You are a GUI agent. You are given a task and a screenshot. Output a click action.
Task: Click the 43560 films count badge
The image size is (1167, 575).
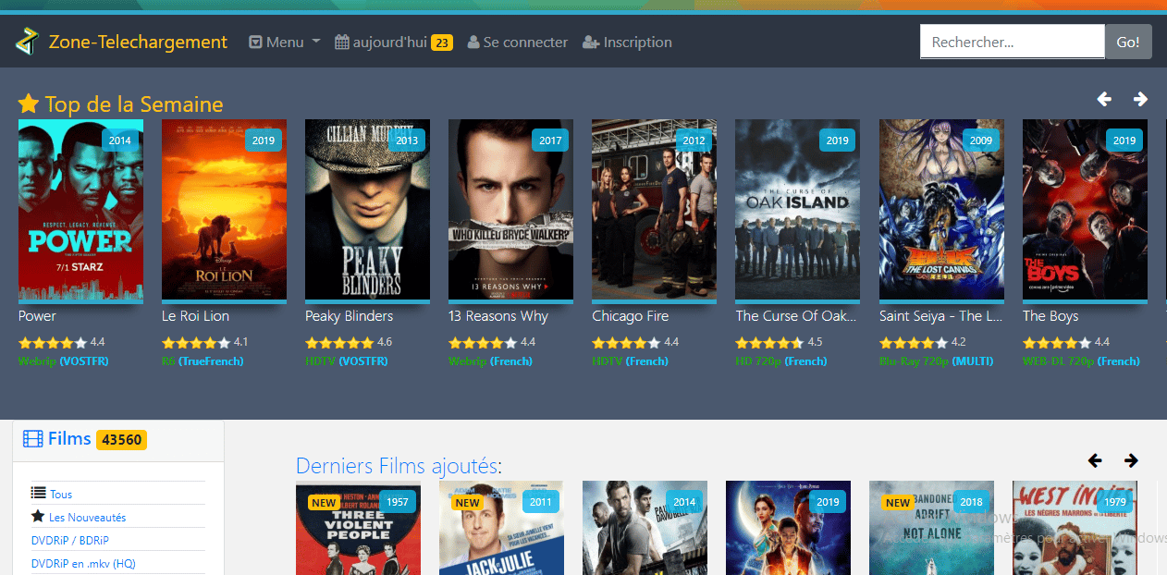point(121,439)
